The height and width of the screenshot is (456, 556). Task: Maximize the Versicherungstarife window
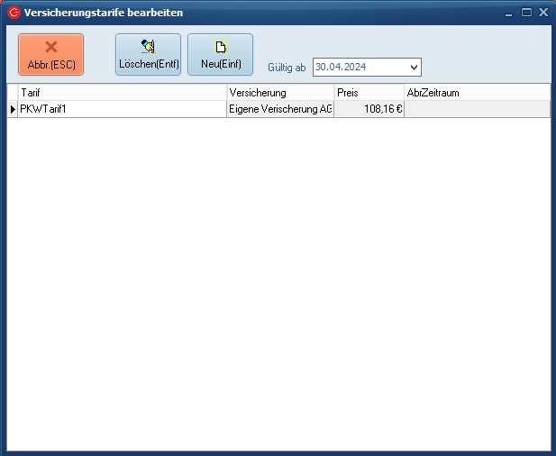[x=526, y=13]
